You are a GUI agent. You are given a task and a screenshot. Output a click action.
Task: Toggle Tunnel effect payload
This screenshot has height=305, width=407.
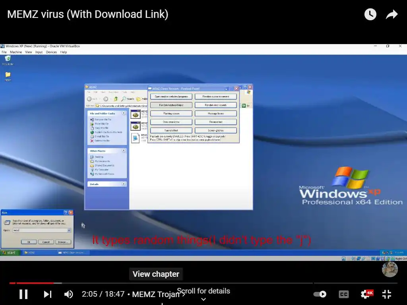click(x=171, y=130)
